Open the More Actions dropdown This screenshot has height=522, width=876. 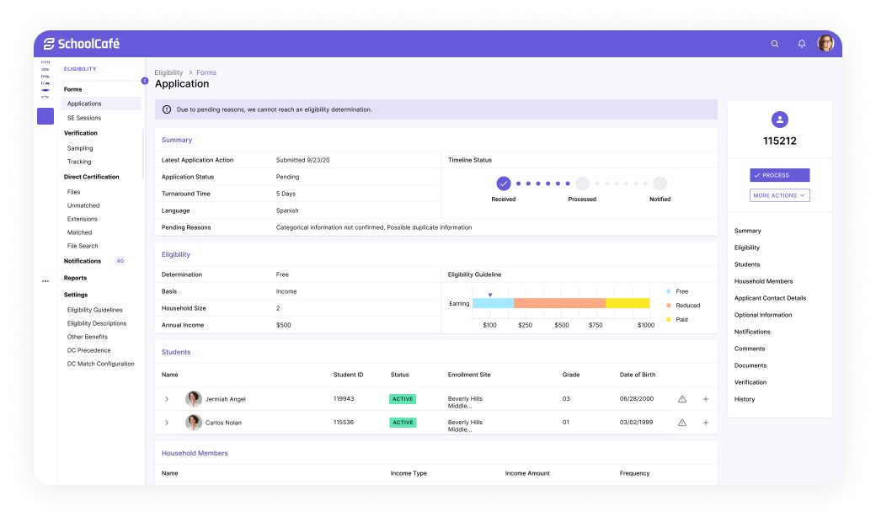click(779, 195)
